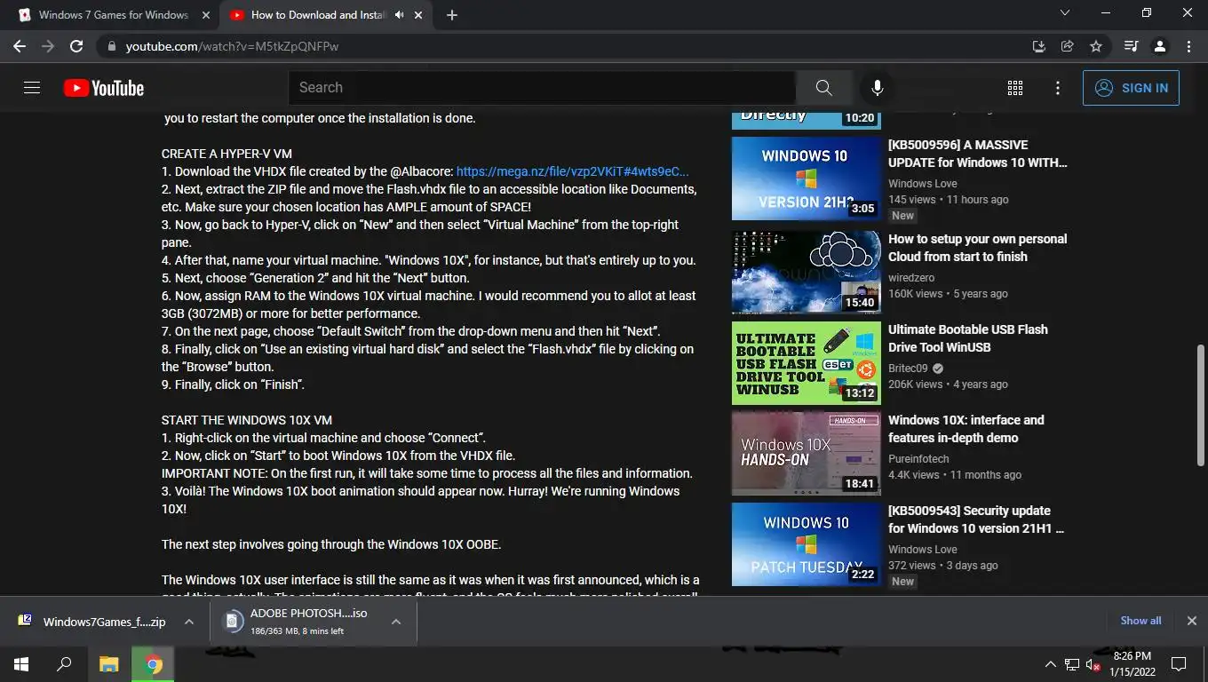Expand options for Windows7Games zip download
1208x682 pixels.
(189, 622)
